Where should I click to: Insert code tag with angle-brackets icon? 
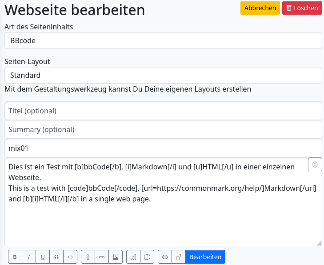(x=70, y=257)
